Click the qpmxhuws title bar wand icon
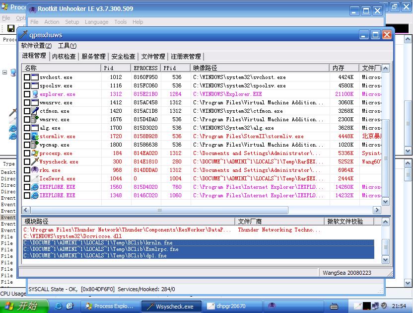The height and width of the screenshot is (313, 413). 23,35
